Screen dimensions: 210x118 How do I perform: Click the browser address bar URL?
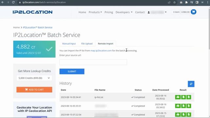(x=44, y=2)
